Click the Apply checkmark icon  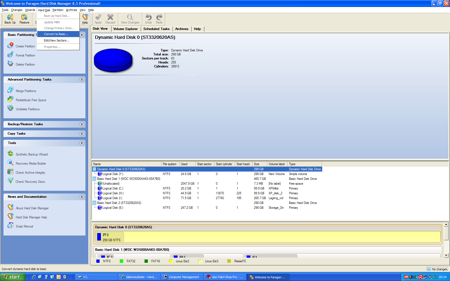pos(98,17)
